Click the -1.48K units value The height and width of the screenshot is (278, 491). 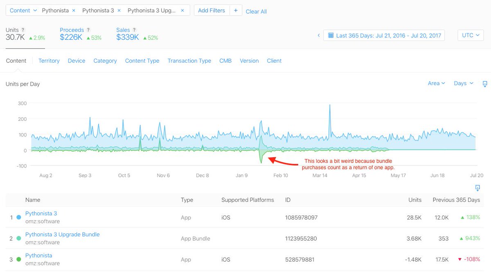pos(412,259)
